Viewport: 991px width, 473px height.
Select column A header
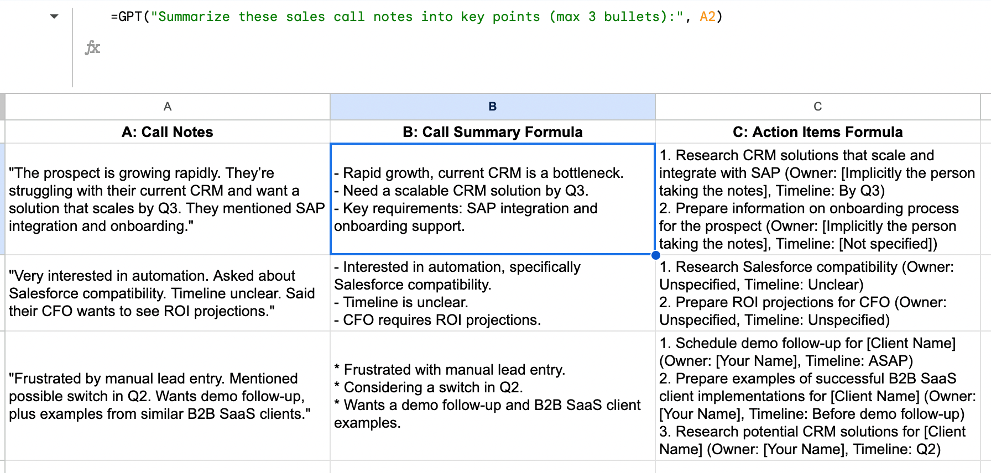[x=168, y=107]
